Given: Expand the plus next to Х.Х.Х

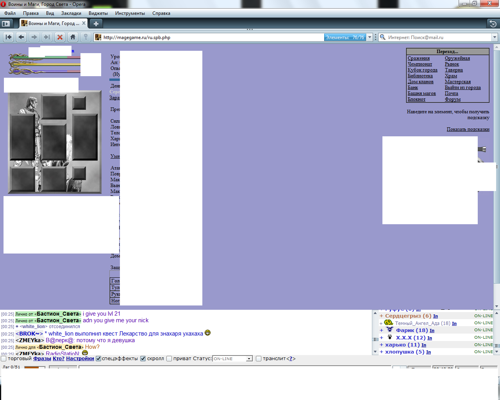Looking at the screenshot, I should (381, 337).
